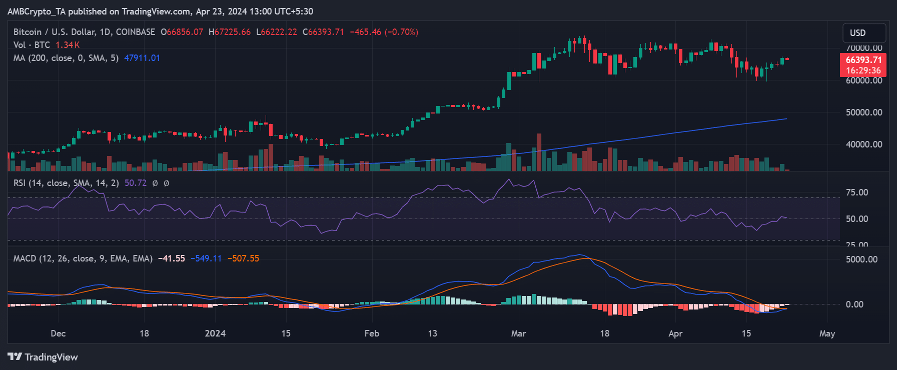Click the 2024 label on time axis

coord(215,333)
